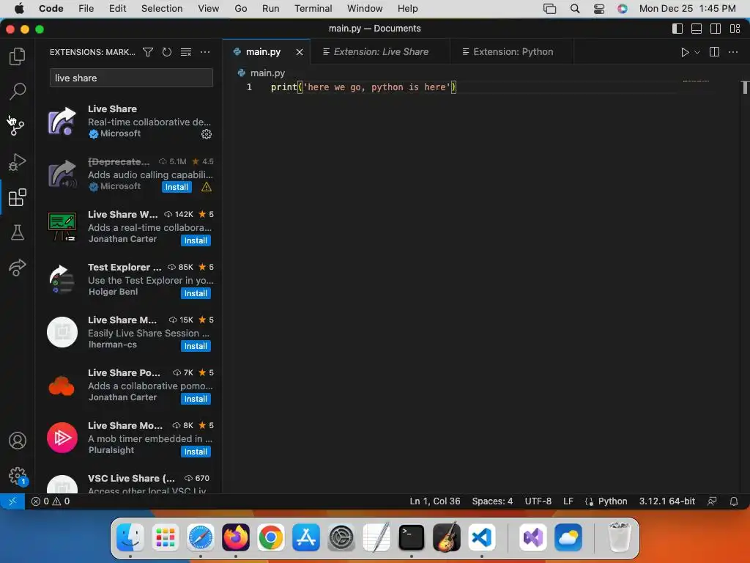Open Spotlight search in macOS menu bar

pos(575,9)
